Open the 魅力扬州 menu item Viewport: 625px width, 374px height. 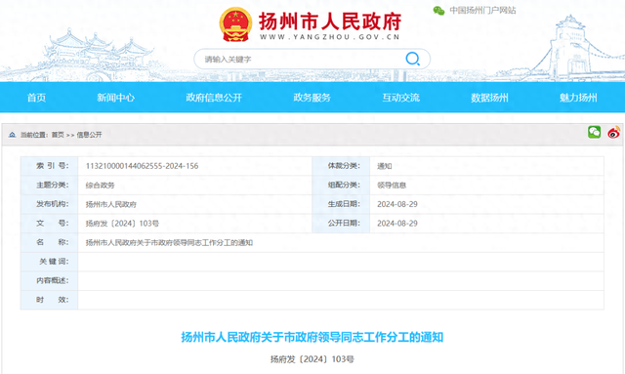click(578, 98)
